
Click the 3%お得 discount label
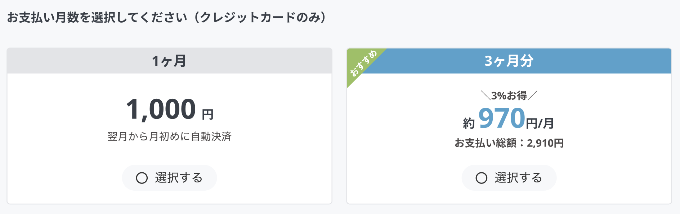point(509,96)
